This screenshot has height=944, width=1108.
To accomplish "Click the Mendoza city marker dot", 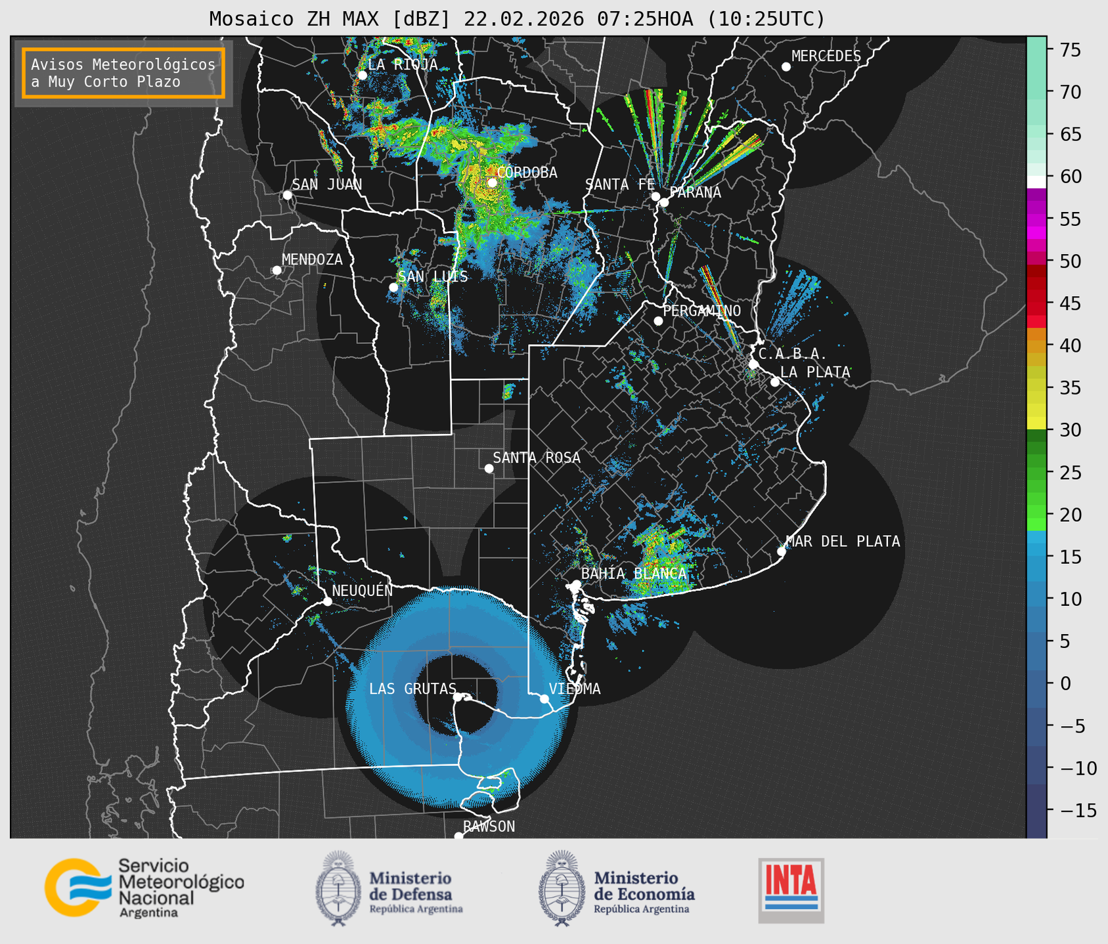I will pos(277,270).
